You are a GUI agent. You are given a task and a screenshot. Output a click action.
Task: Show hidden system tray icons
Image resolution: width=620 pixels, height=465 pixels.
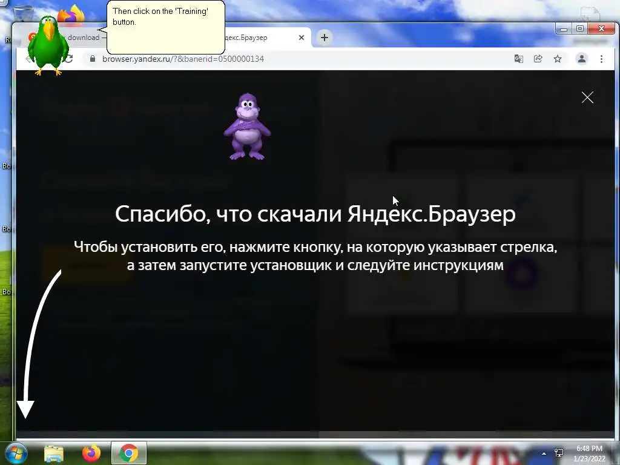click(x=544, y=453)
